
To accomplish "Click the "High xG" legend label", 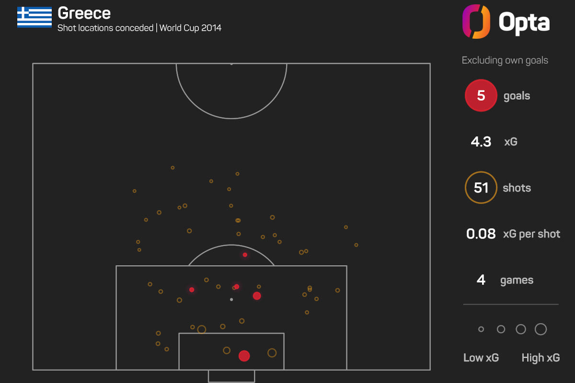I will point(540,358).
